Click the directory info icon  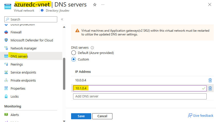[x=42, y=10]
